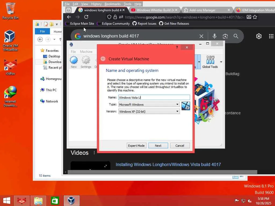Open the File menu in VirtualBox Manager

tap(73, 52)
